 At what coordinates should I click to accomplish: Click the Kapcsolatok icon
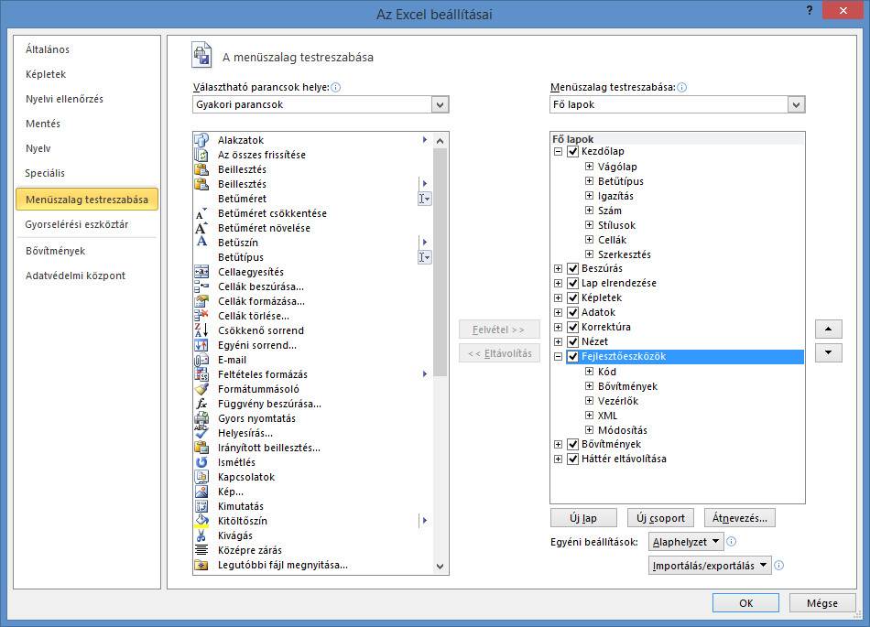point(201,477)
